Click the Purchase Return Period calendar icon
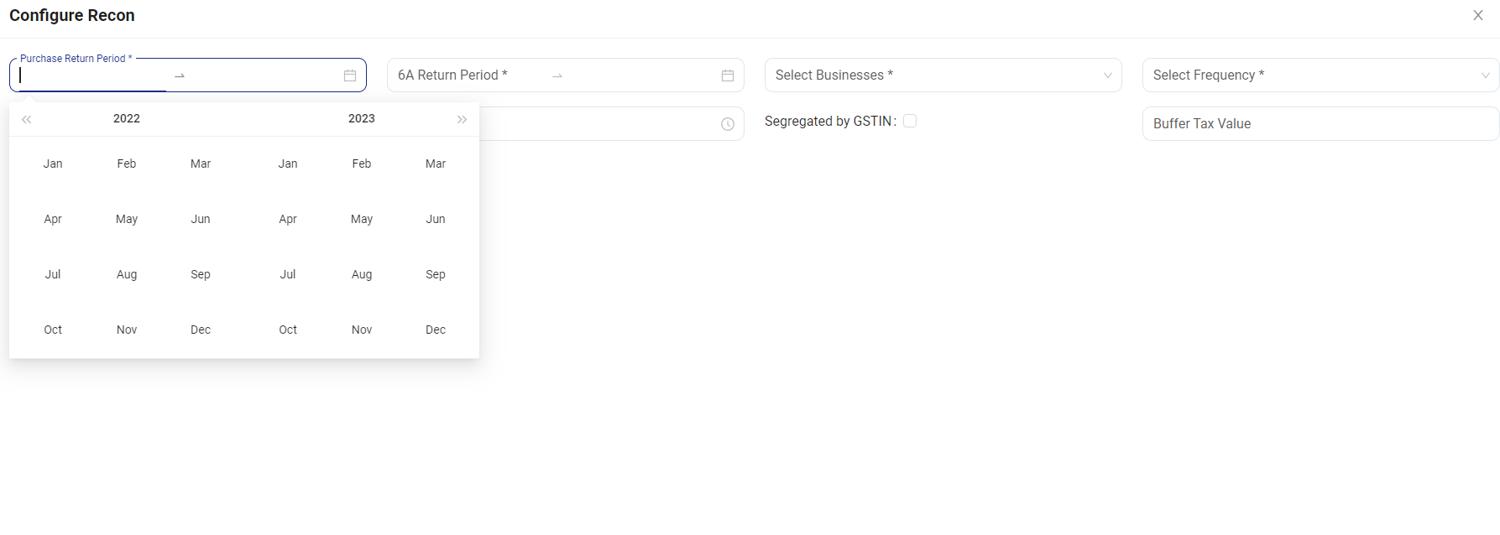The width and height of the screenshot is (1500, 535). (x=350, y=75)
